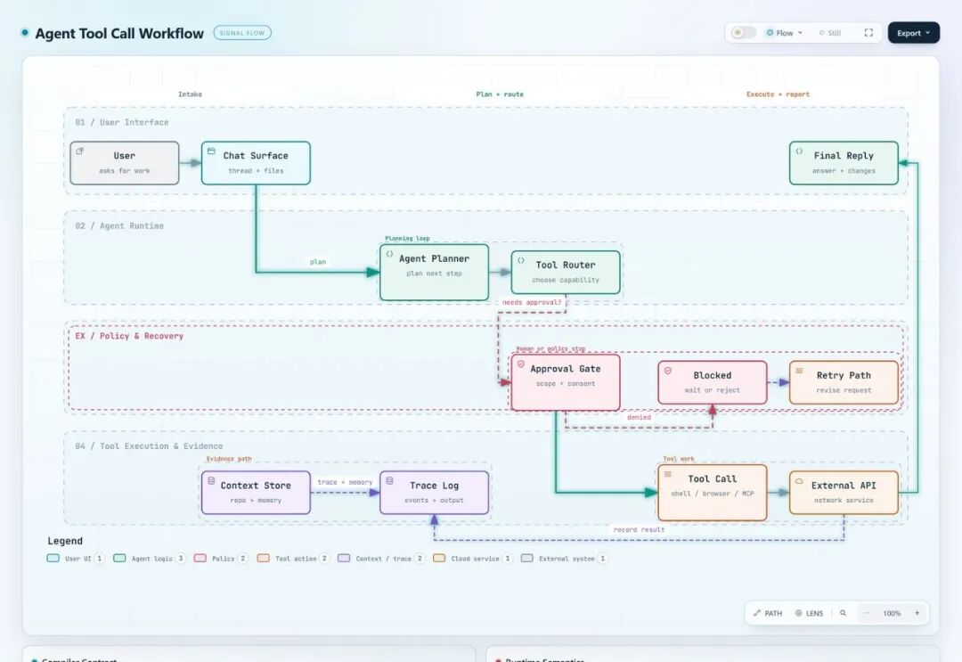Click the 'trace + memory' edge label
Screen dimensions: 962x662
click(x=345, y=482)
